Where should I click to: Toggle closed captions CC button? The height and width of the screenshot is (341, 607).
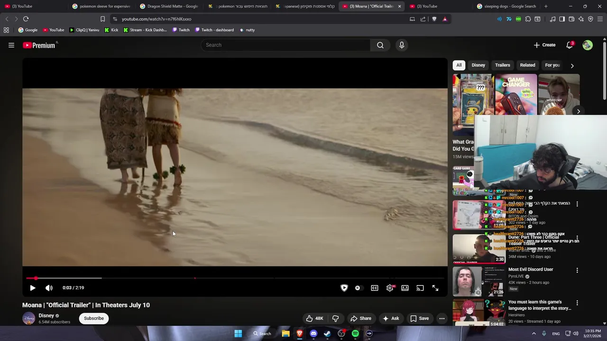[375, 288]
